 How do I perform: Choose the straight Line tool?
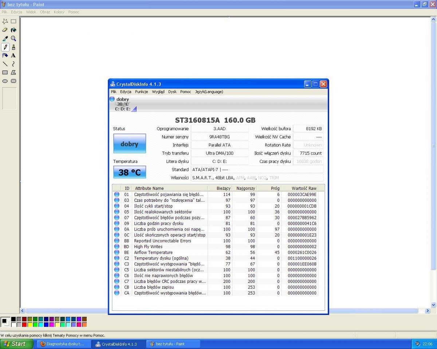5,64
